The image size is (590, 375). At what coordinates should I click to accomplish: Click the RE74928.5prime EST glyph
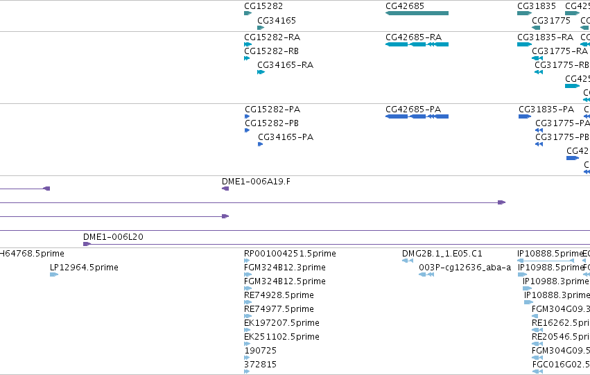pyautogui.click(x=248, y=302)
